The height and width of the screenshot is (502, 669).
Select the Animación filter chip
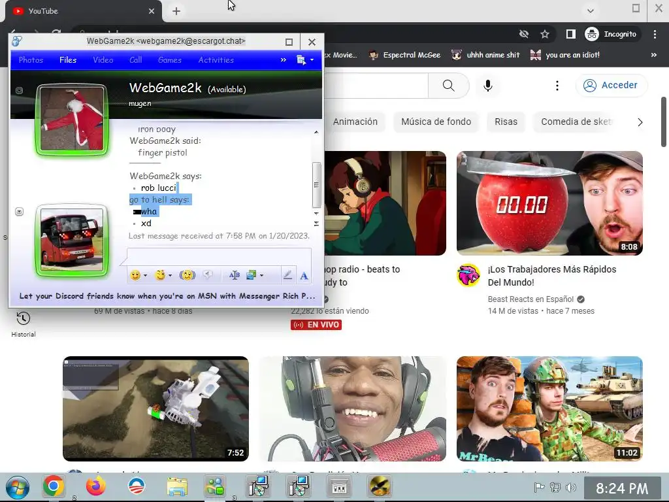[x=355, y=122]
